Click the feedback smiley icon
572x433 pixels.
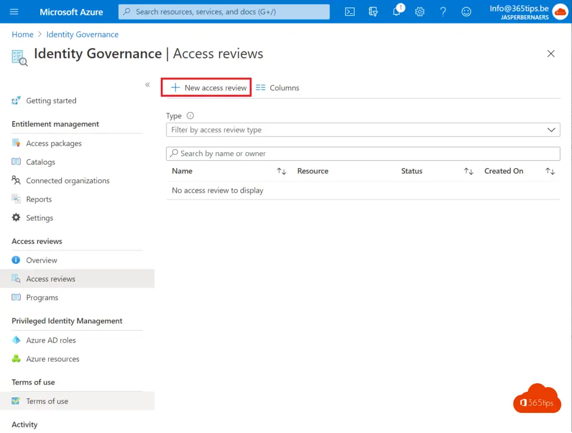tap(466, 12)
